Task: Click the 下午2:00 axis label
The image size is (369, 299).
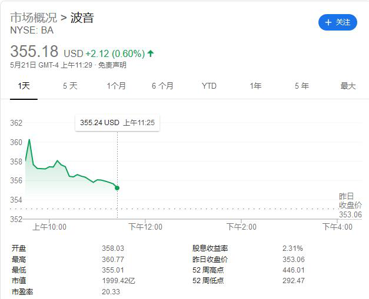Action: (241, 227)
